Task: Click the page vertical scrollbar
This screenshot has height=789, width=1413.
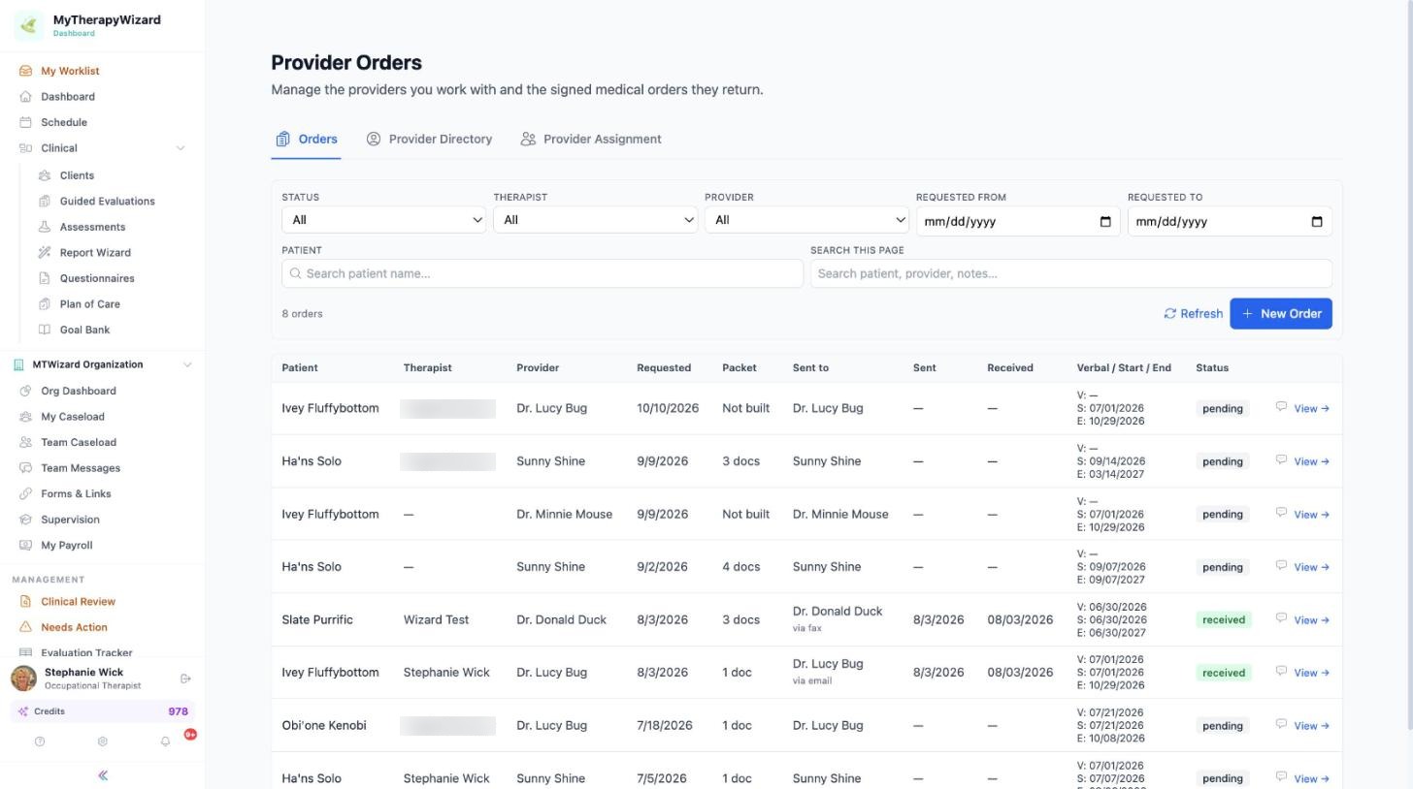Action: point(1408,366)
